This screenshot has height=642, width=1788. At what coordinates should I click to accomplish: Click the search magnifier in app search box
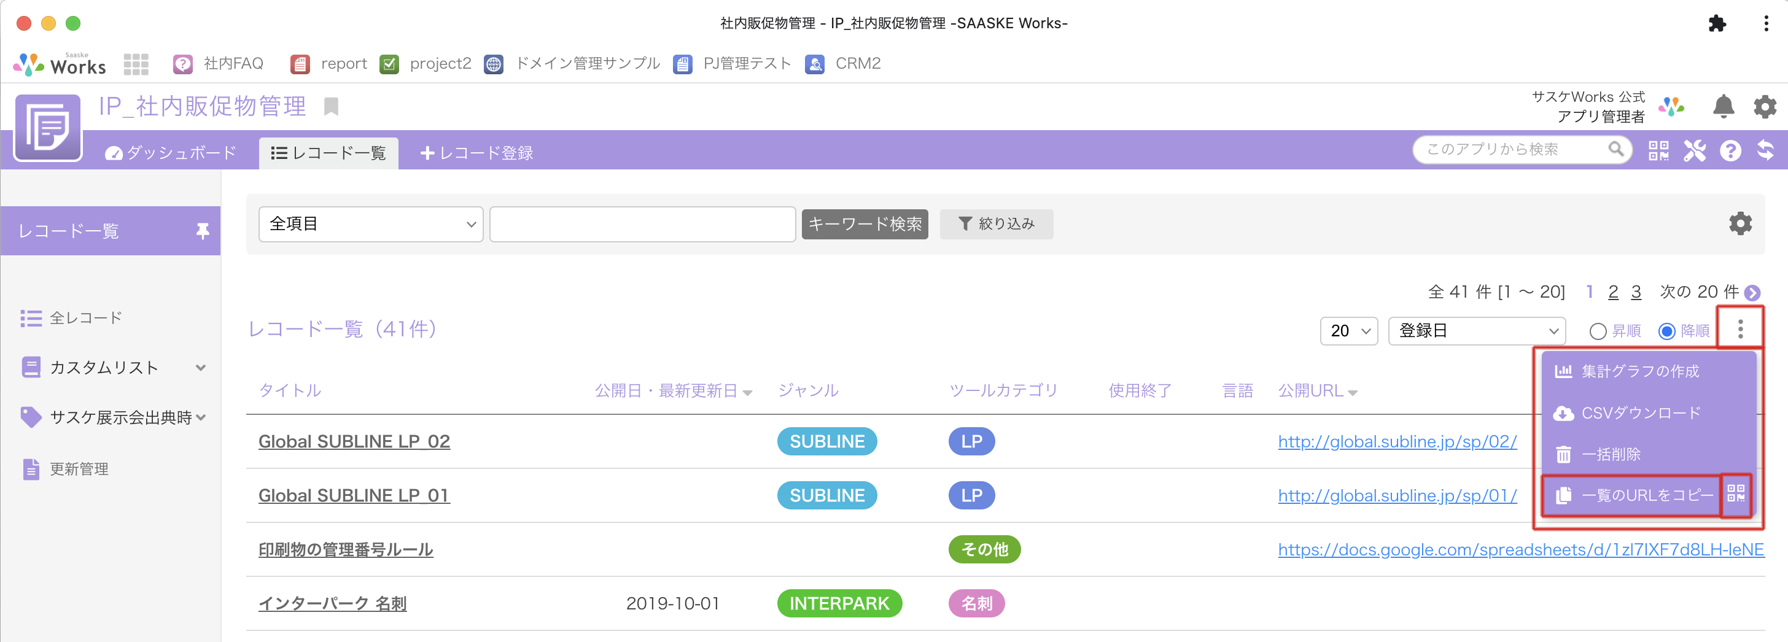(x=1616, y=149)
